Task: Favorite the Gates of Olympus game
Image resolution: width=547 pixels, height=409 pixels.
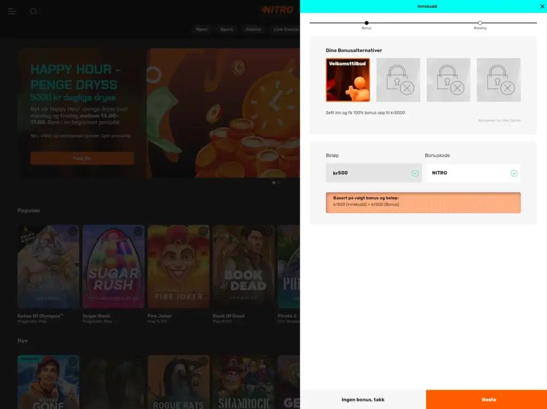Action: coord(73,231)
